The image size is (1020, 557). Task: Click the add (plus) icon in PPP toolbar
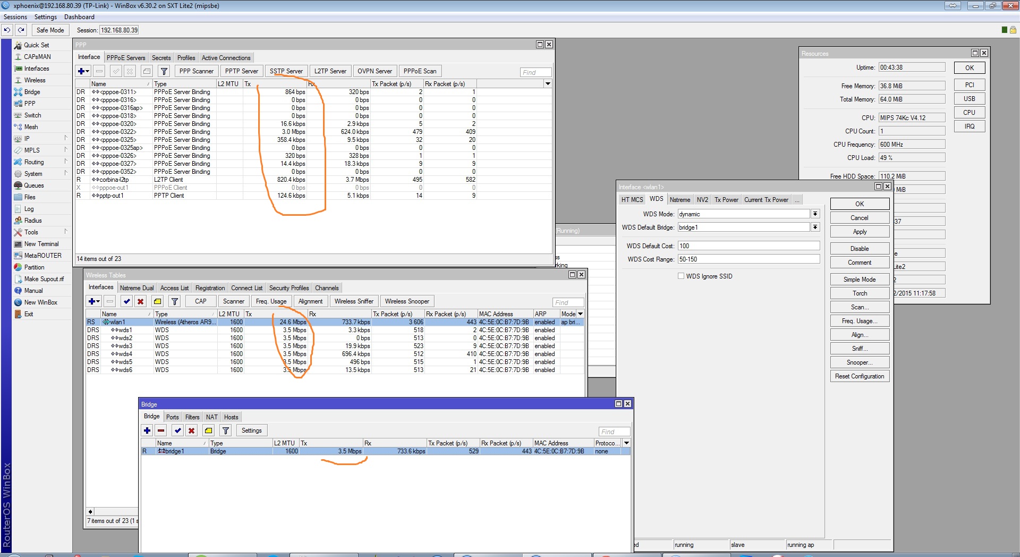pos(81,71)
